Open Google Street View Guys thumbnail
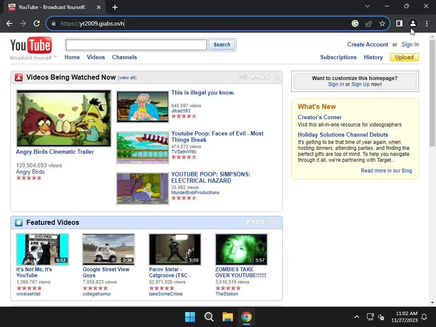 [109, 250]
